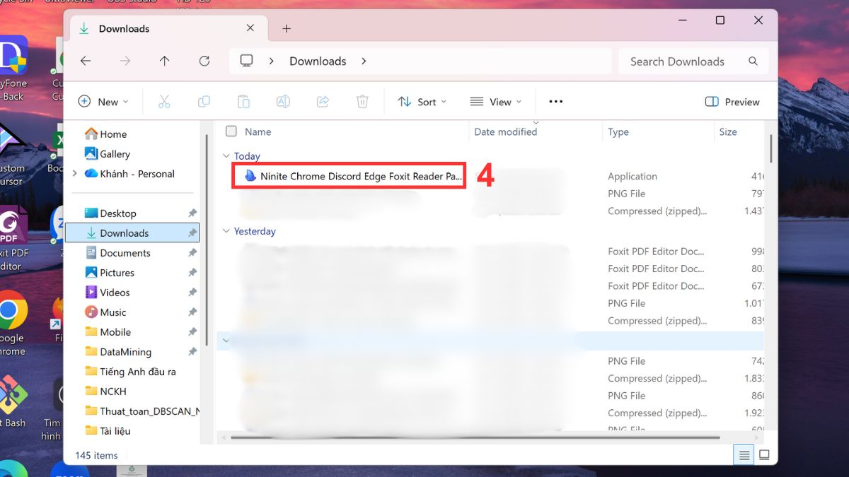849x477 pixels.
Task: Switch to details view in the status bar
Action: [744, 455]
